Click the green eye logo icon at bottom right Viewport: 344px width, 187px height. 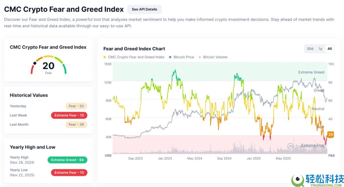click(x=298, y=180)
